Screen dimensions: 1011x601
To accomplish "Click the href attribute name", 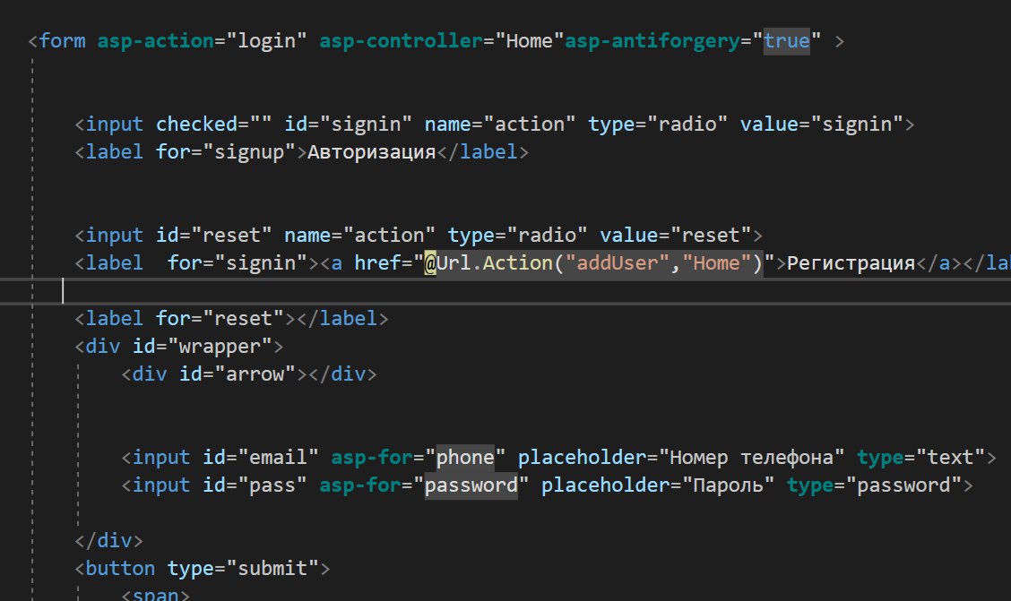I will pyautogui.click(x=377, y=262).
